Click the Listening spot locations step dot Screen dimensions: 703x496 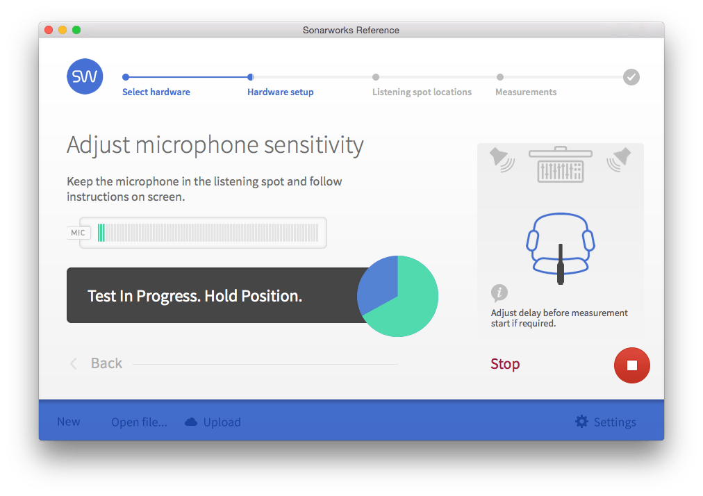[x=376, y=77]
